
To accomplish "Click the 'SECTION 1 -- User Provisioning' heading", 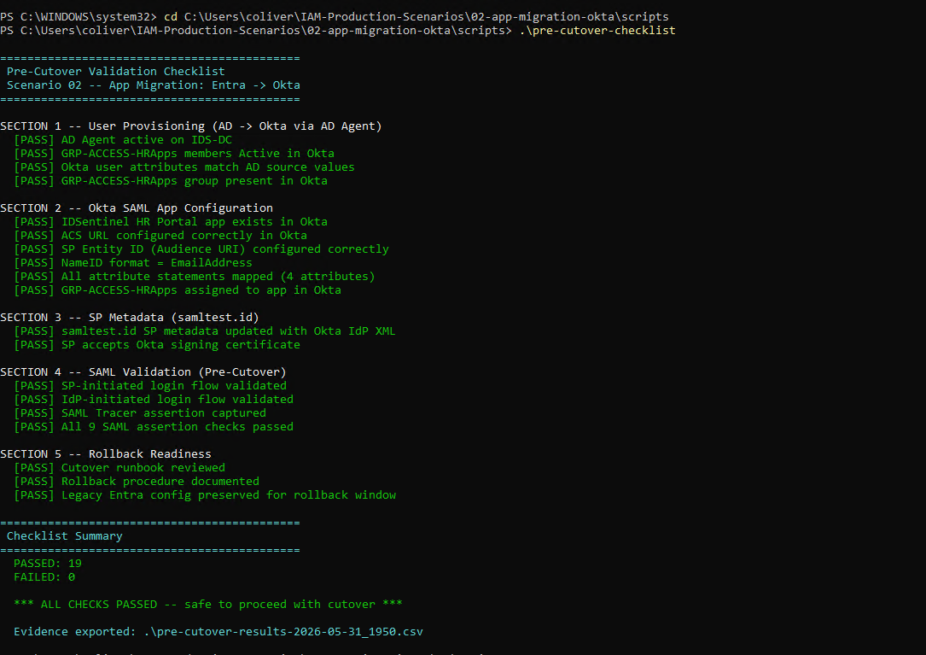I will tap(191, 126).
